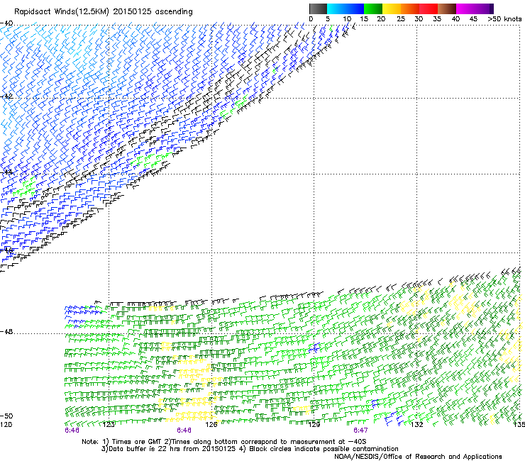Click the cyan-to-blue 5–15 knots color segment
Image resolution: width=525 pixels, height=461 pixels.
point(346,9)
